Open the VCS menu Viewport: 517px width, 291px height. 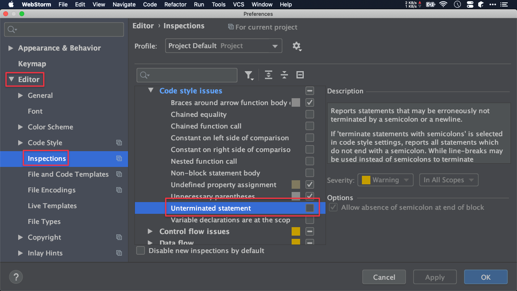coord(239,4)
